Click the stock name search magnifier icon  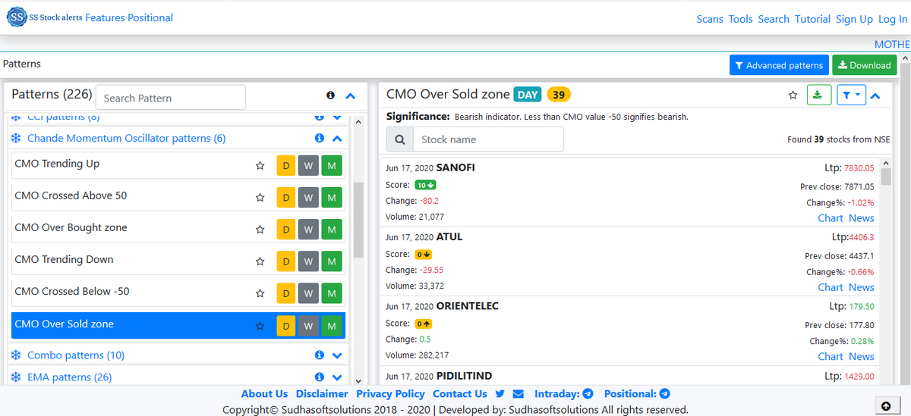tap(399, 139)
